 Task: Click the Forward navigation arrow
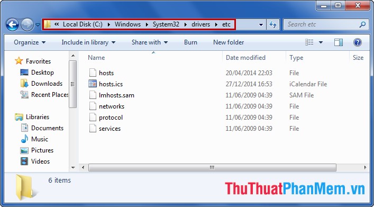point(27,24)
